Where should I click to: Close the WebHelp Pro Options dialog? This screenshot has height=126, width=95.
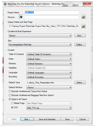pyautogui.click(x=87, y=3)
